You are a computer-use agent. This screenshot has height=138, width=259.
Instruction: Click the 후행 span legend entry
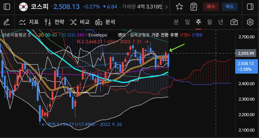click(174, 35)
